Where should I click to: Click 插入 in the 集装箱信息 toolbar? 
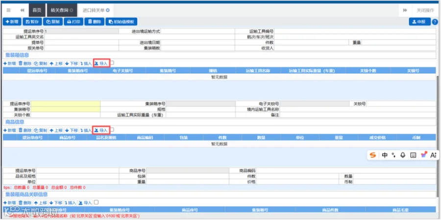coord(86,64)
